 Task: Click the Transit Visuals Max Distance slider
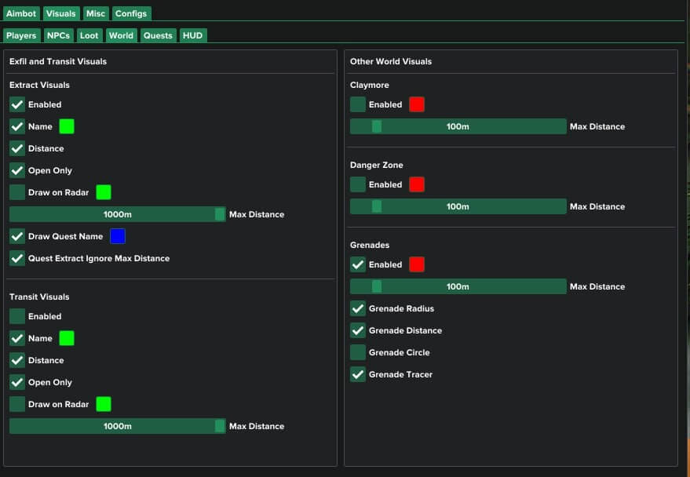click(118, 426)
